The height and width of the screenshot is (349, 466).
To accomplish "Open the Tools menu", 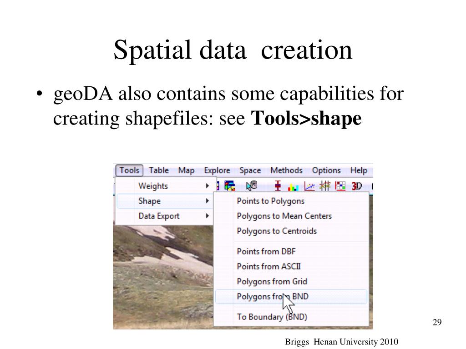I will point(129,170).
